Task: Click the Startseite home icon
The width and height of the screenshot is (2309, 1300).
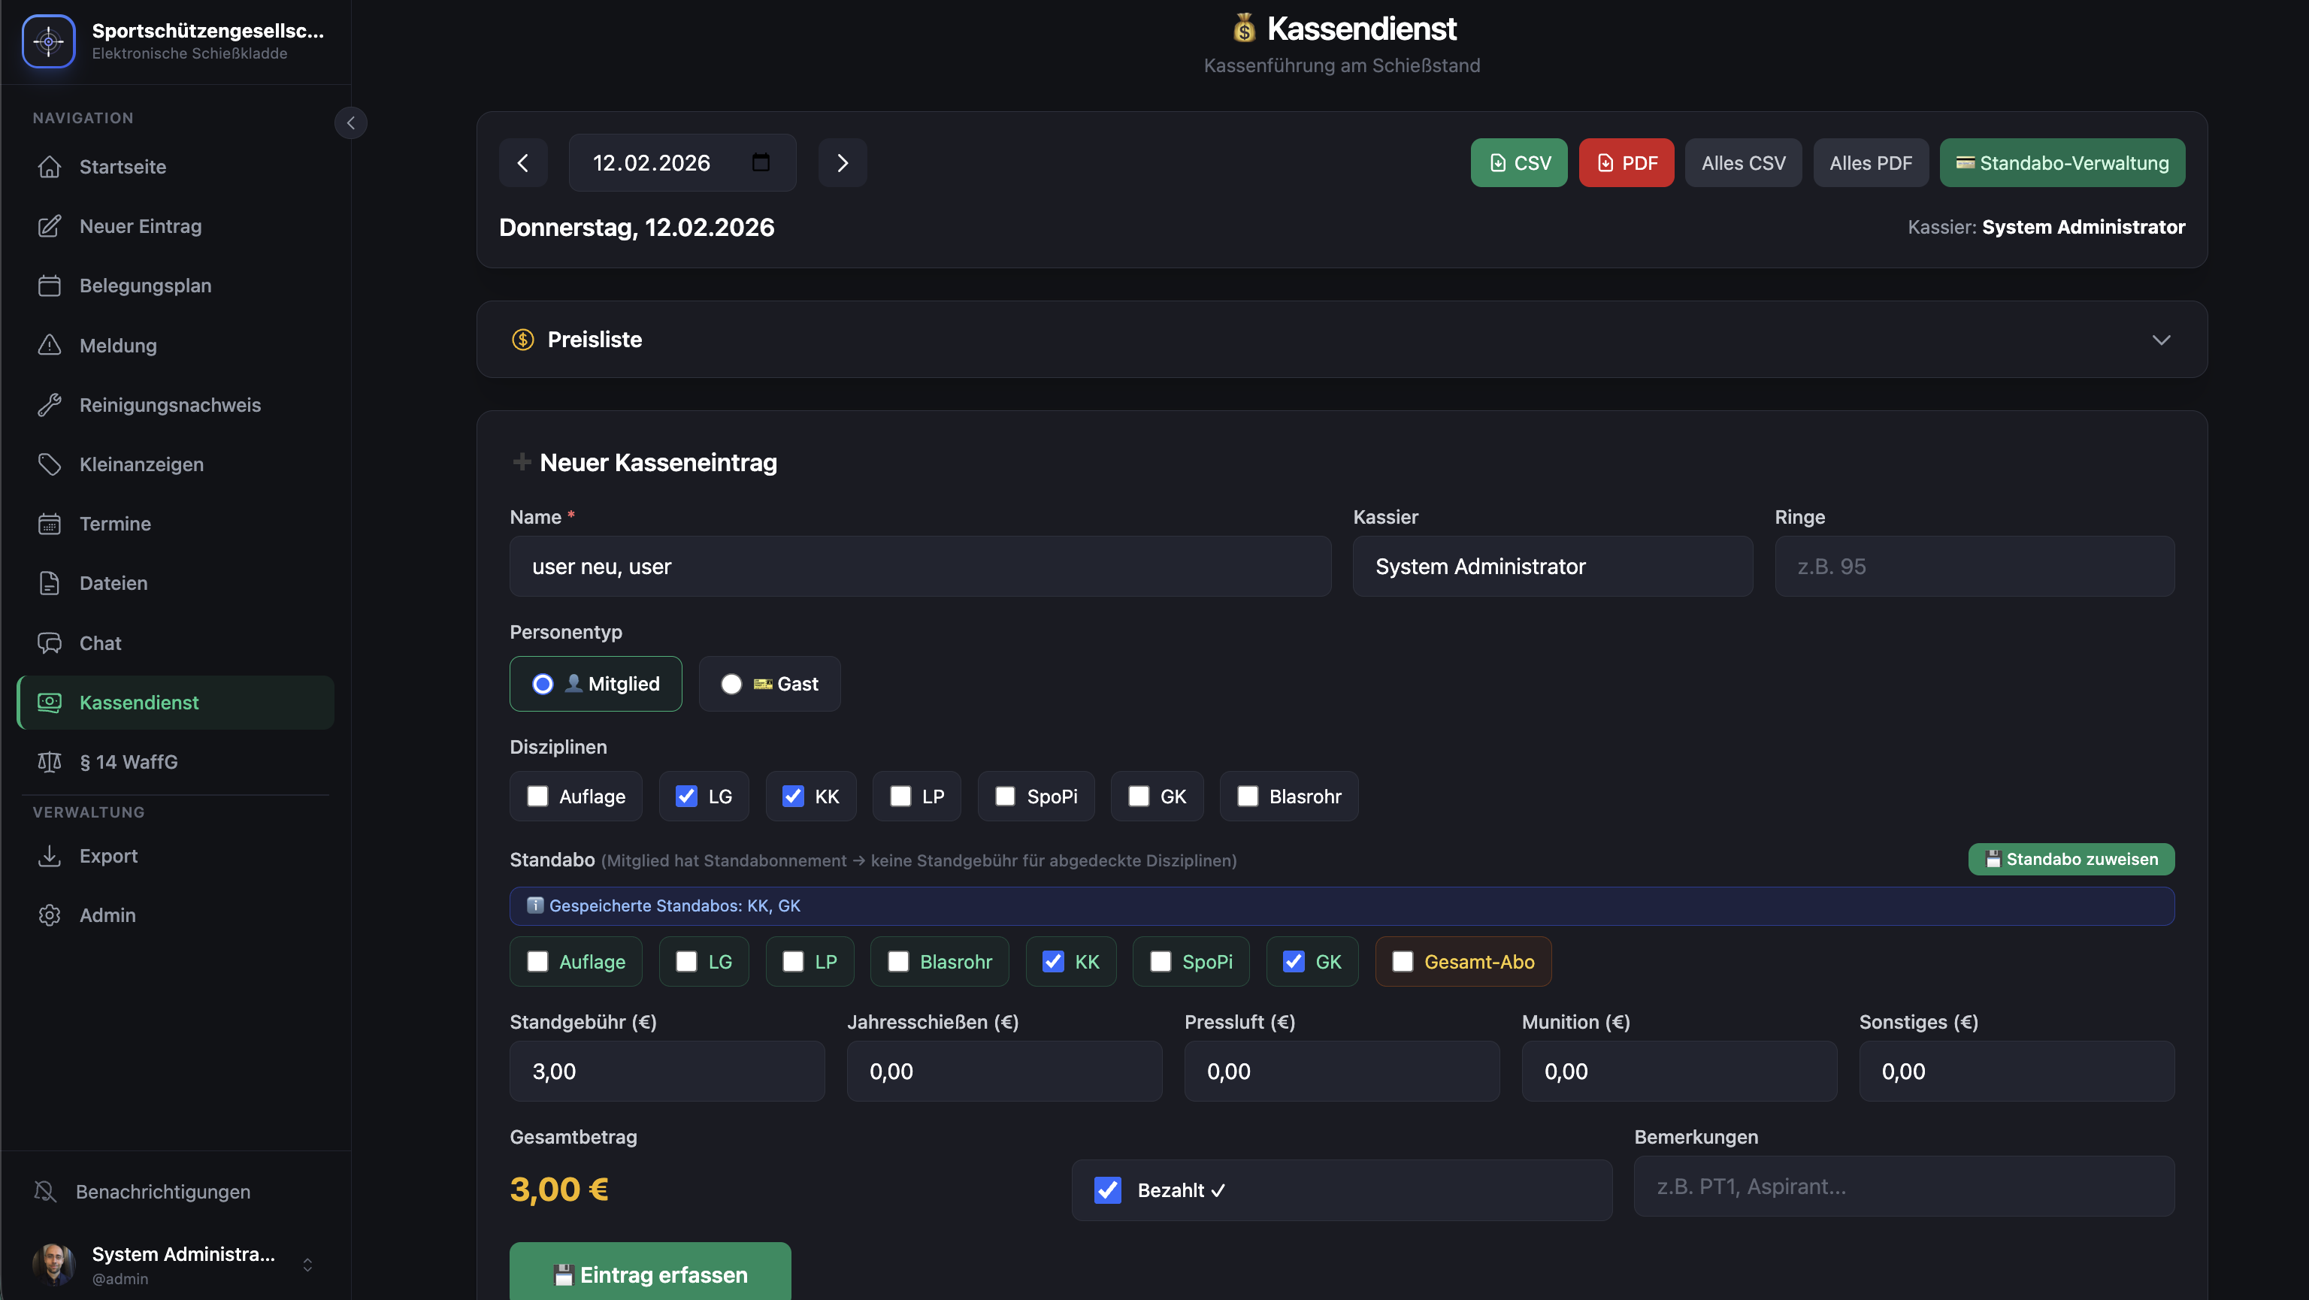Action: coord(50,167)
